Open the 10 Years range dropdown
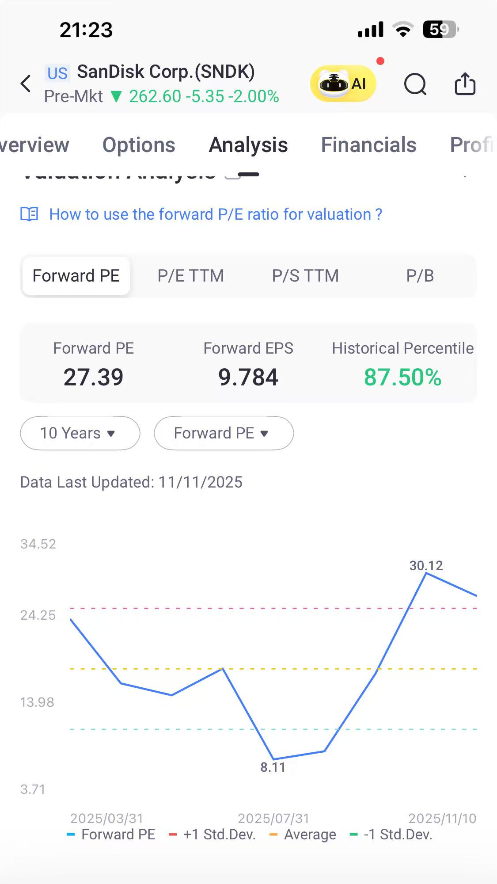The height and width of the screenshot is (884, 497). (80, 433)
